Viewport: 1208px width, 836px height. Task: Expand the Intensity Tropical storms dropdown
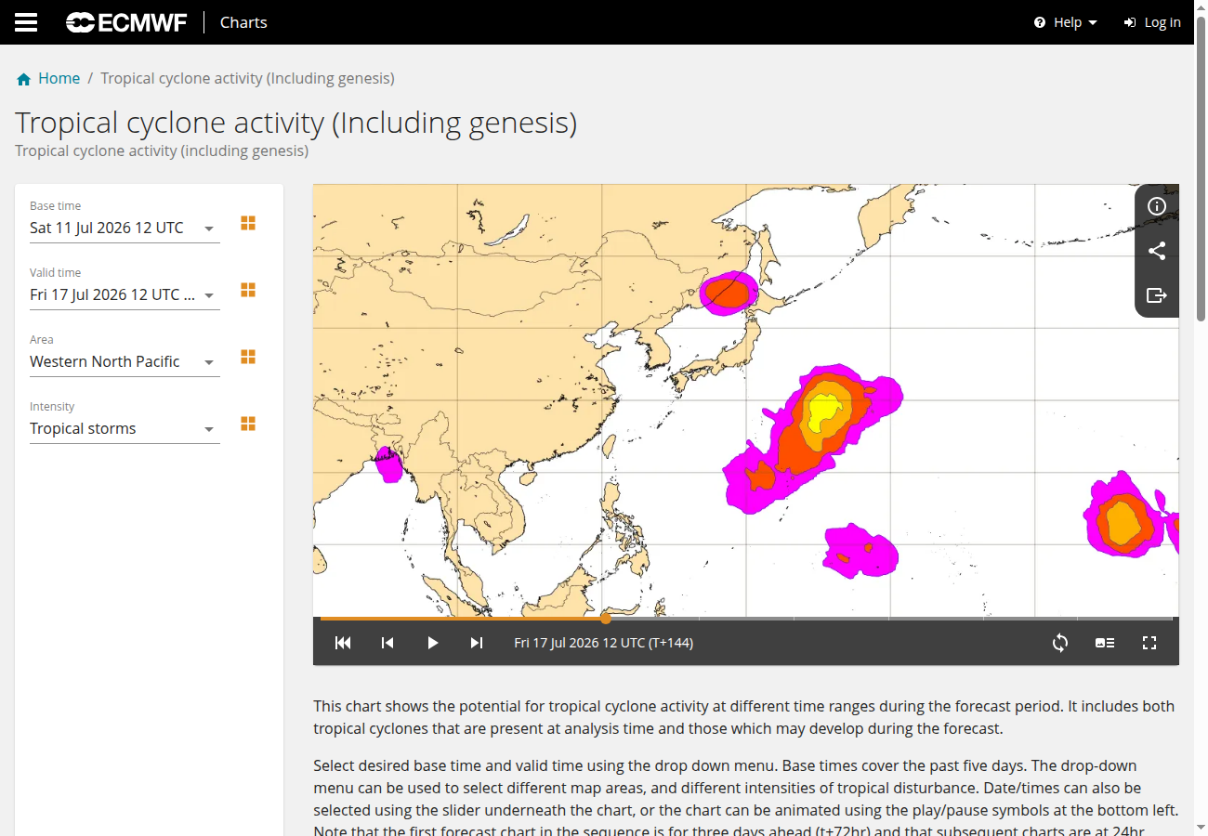tap(125, 428)
